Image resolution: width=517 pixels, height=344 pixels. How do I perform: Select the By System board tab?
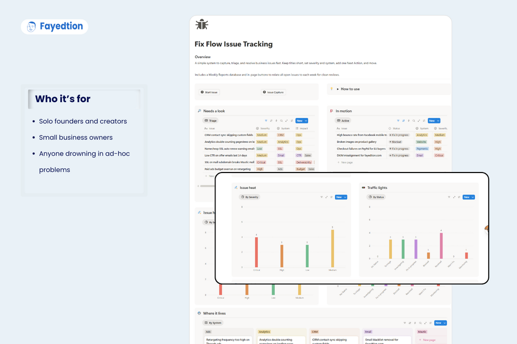pos(213,323)
